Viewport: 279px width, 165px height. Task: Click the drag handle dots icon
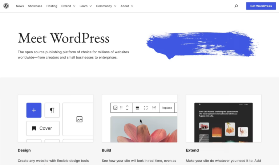click(121, 108)
